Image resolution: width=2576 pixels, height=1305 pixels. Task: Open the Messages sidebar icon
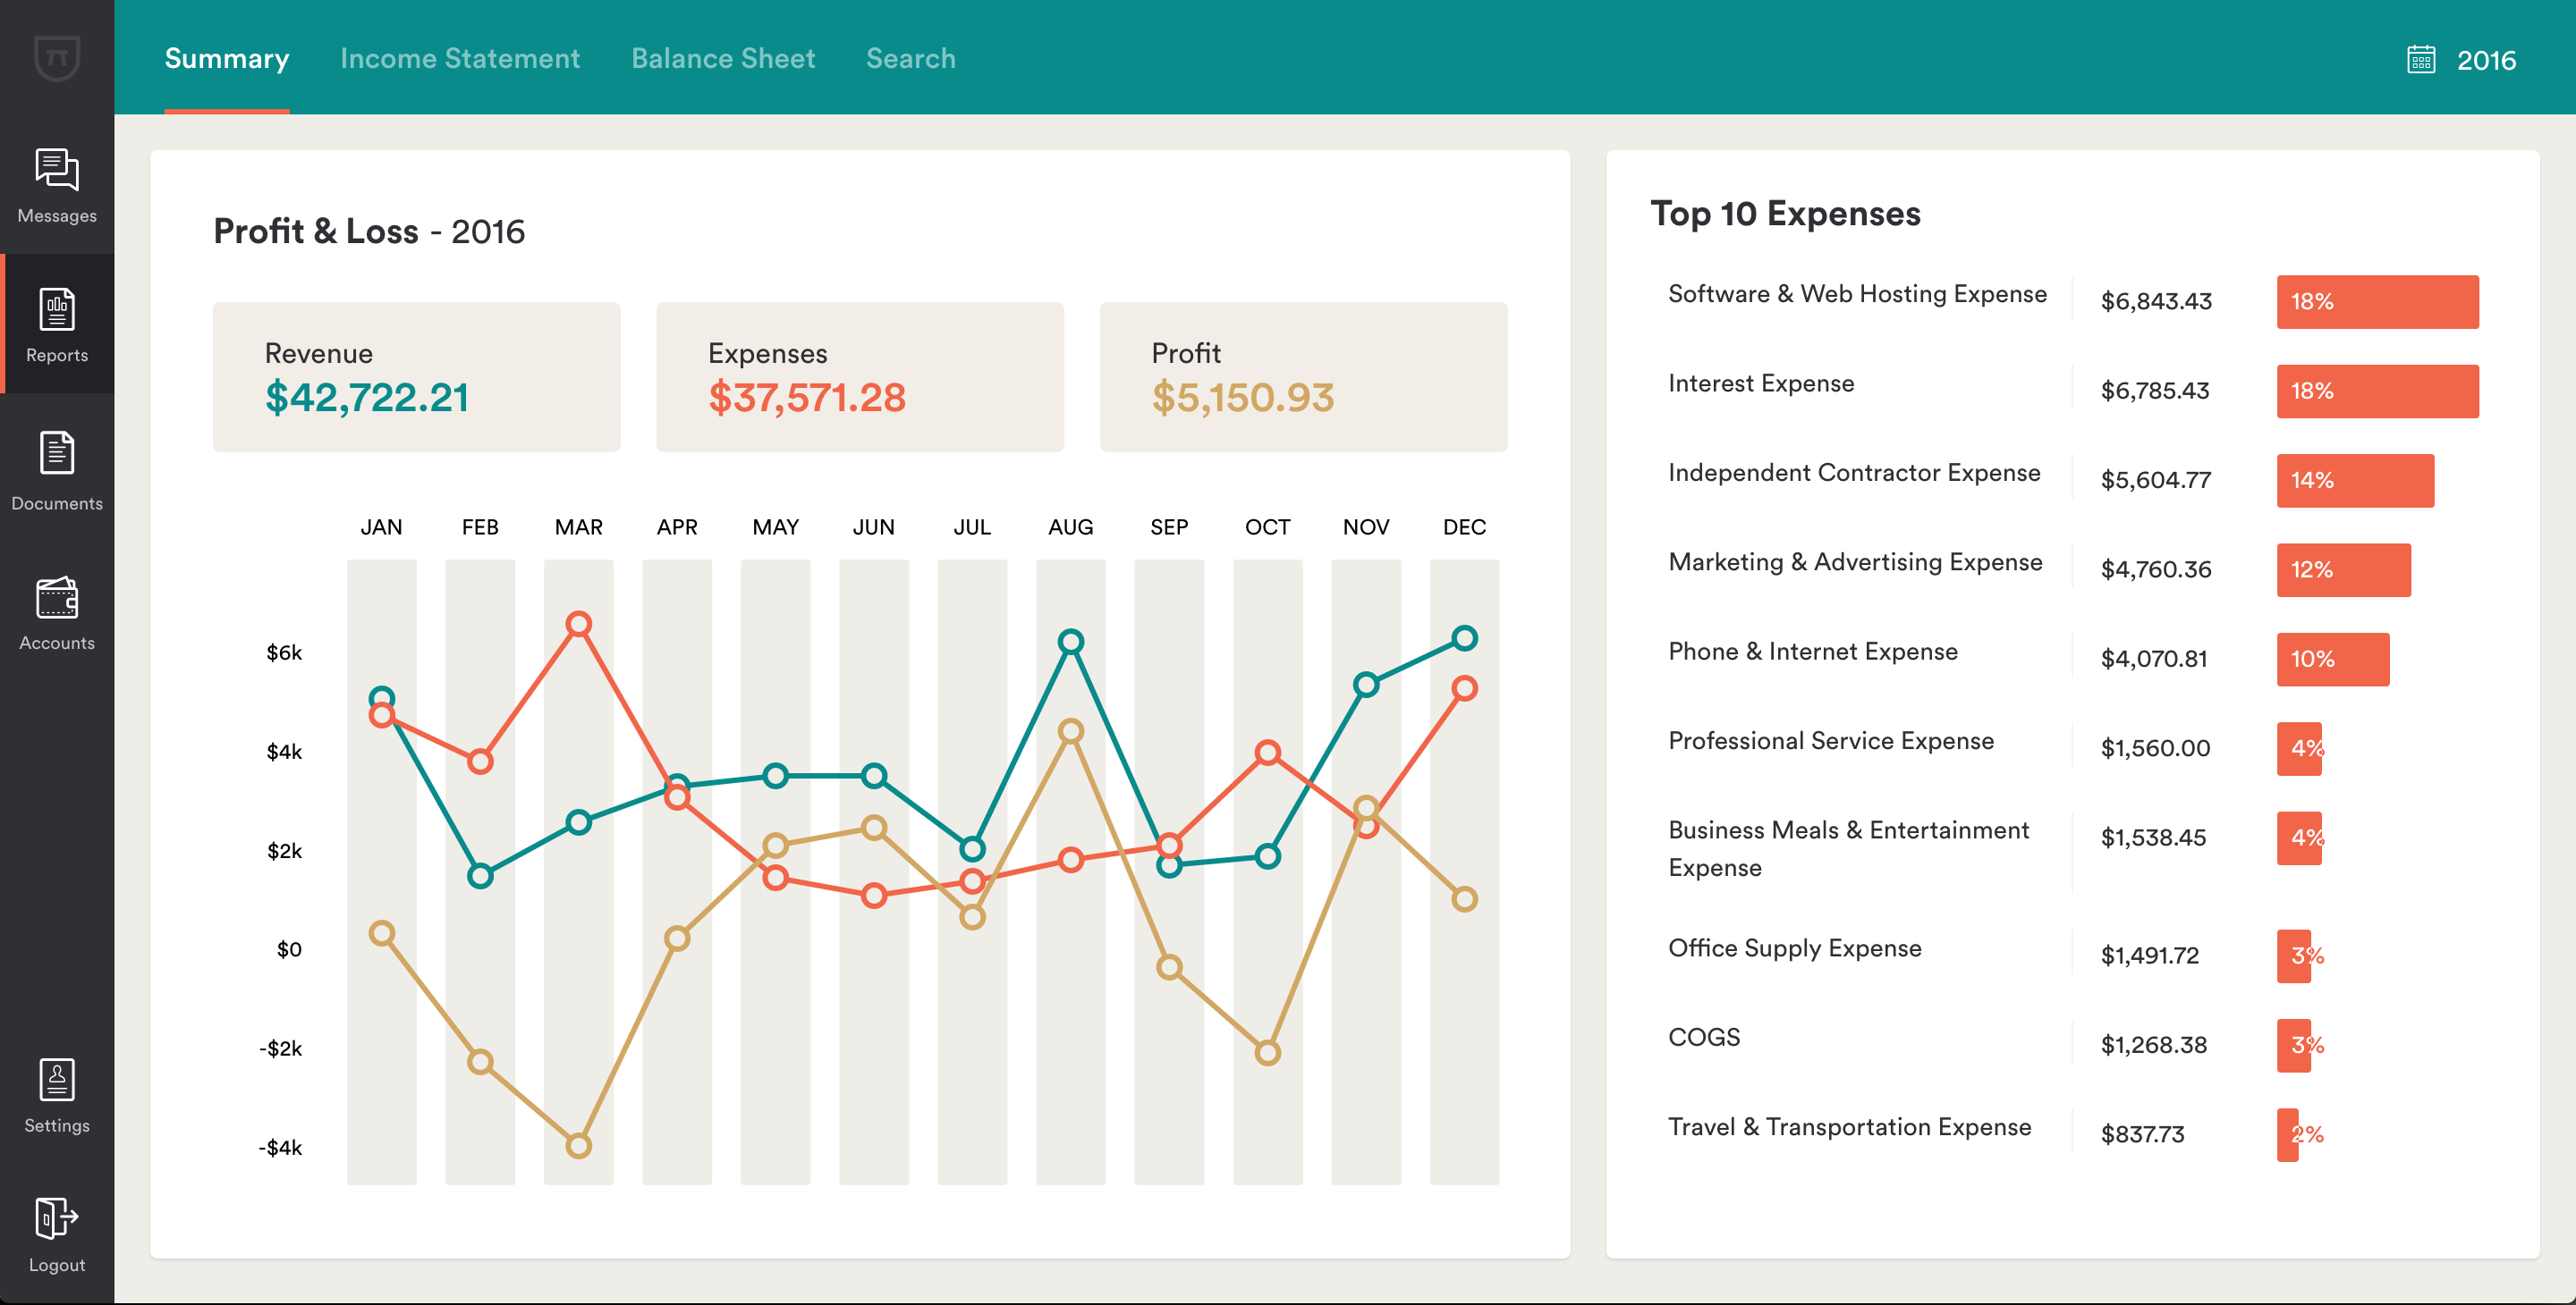click(57, 170)
